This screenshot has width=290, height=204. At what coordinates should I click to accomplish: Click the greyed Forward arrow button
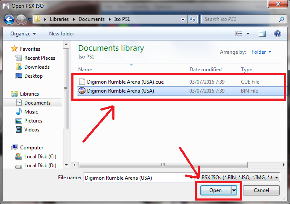tap(21, 19)
